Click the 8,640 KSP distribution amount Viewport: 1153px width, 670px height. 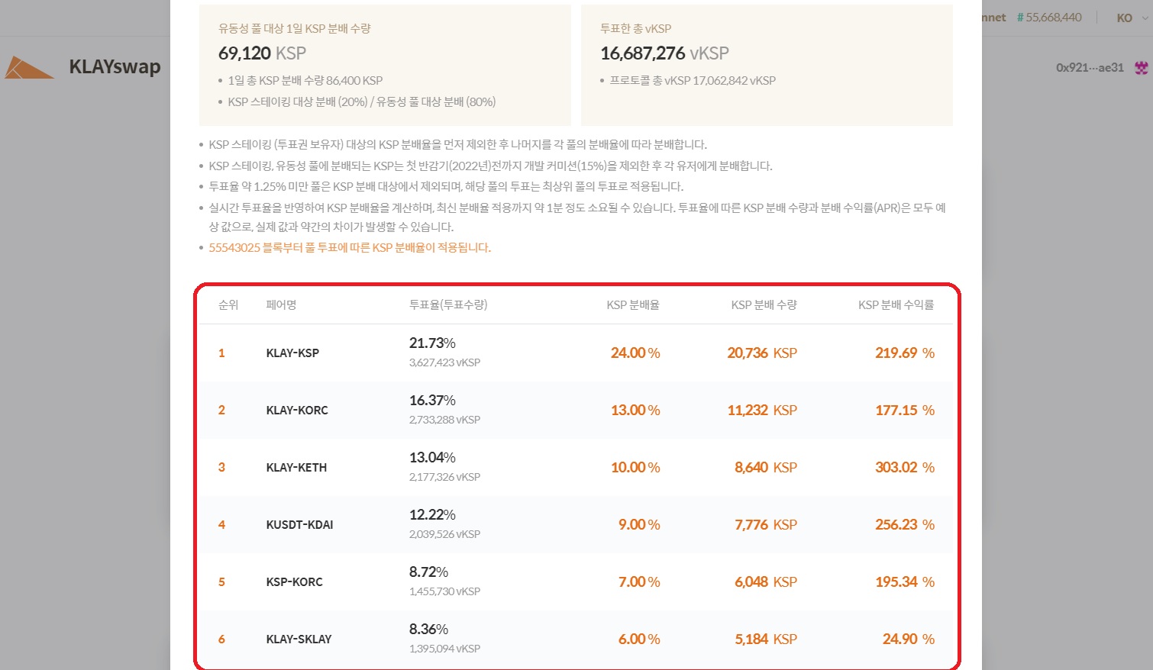click(766, 468)
